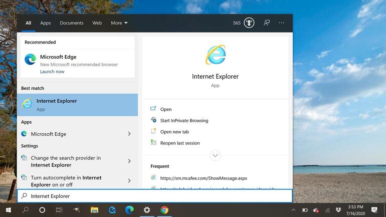Click the autocomplete setting icon
Image resolution: width=386 pixels, height=217 pixels.
click(x=24, y=177)
